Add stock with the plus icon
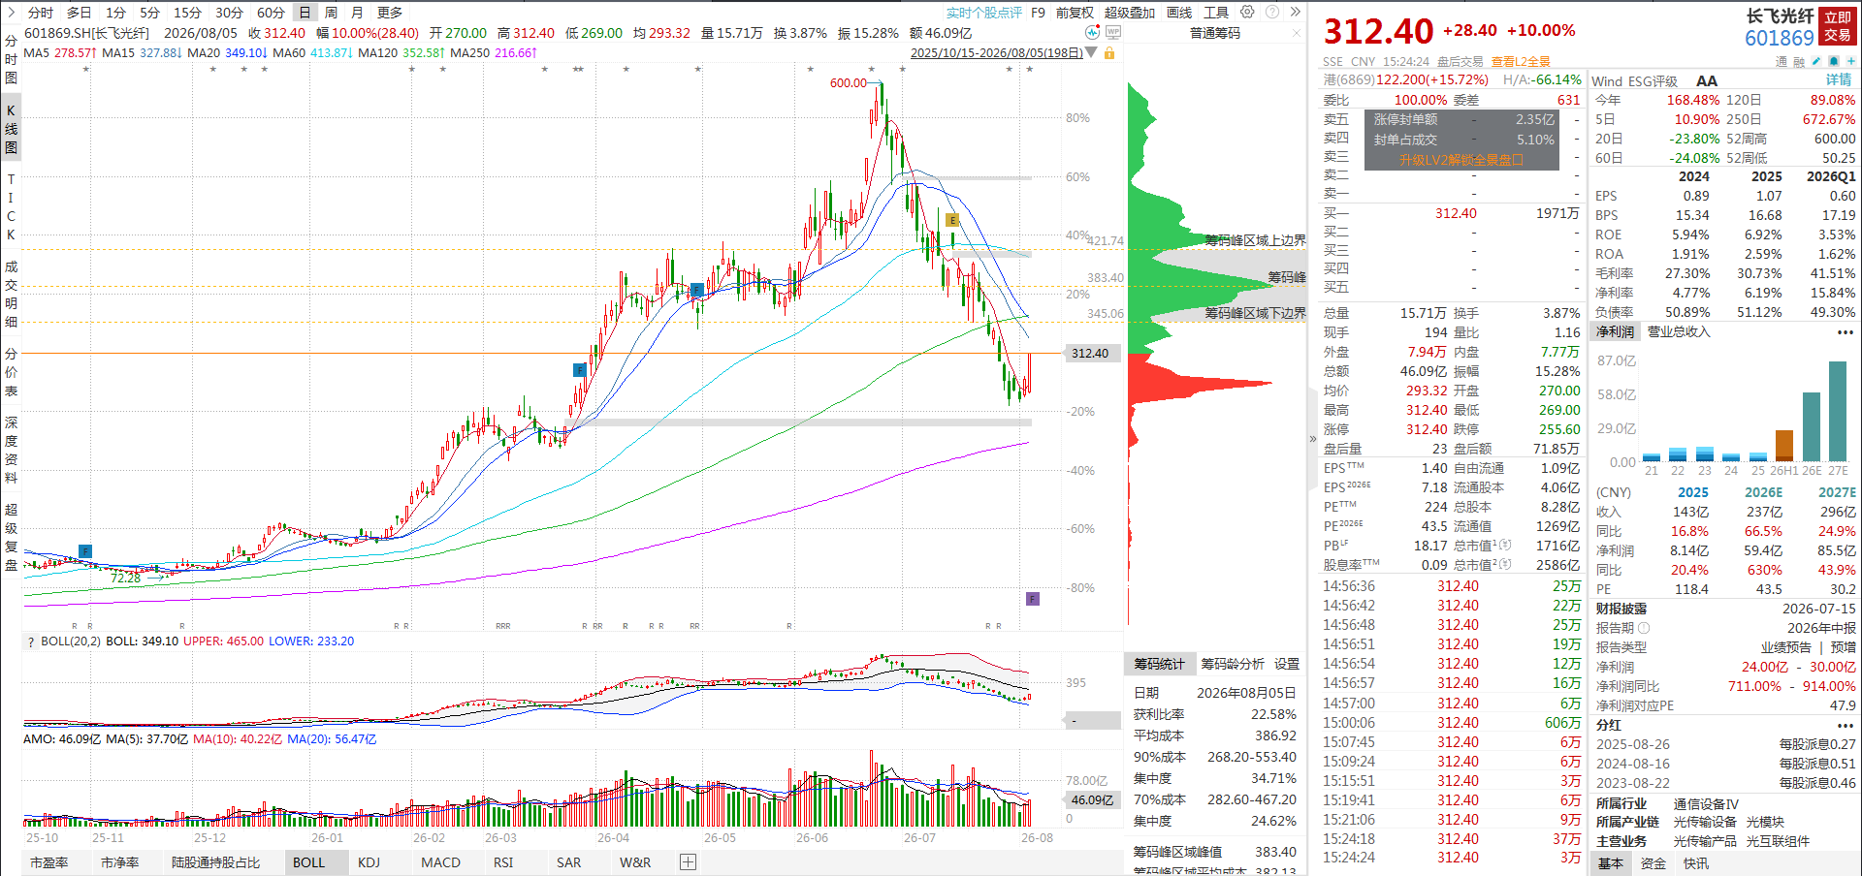 click(1851, 61)
